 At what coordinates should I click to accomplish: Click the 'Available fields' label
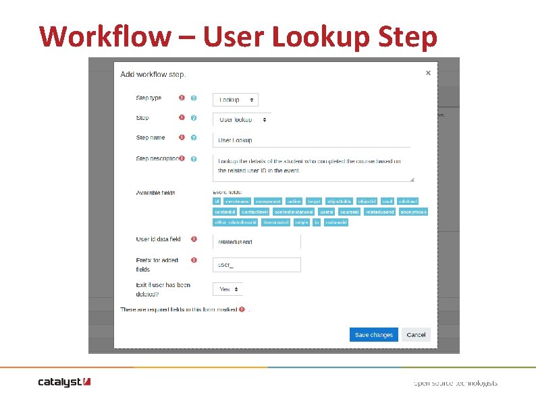pos(155,193)
